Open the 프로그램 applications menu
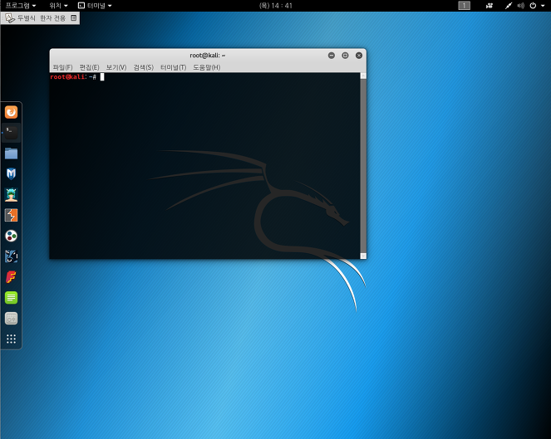The height and width of the screenshot is (439, 551). click(21, 6)
